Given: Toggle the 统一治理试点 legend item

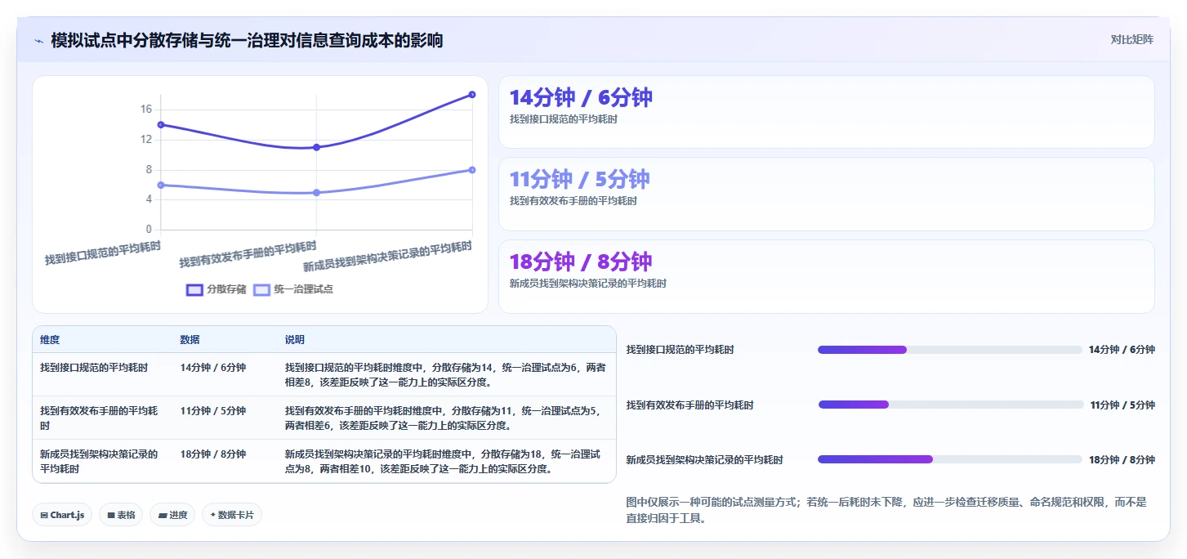Looking at the screenshot, I should [x=293, y=289].
